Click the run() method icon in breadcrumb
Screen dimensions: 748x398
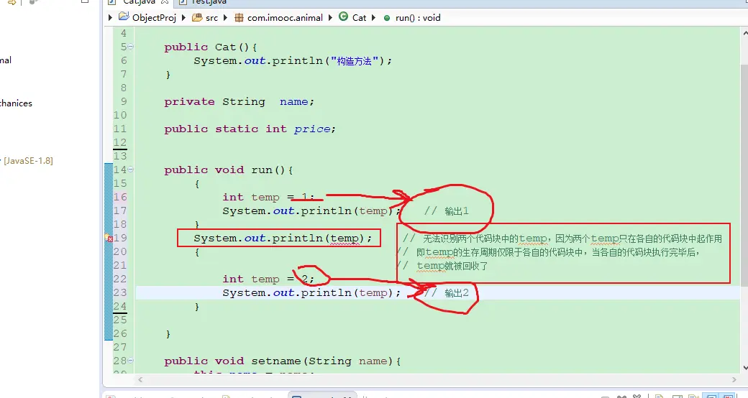(387, 17)
